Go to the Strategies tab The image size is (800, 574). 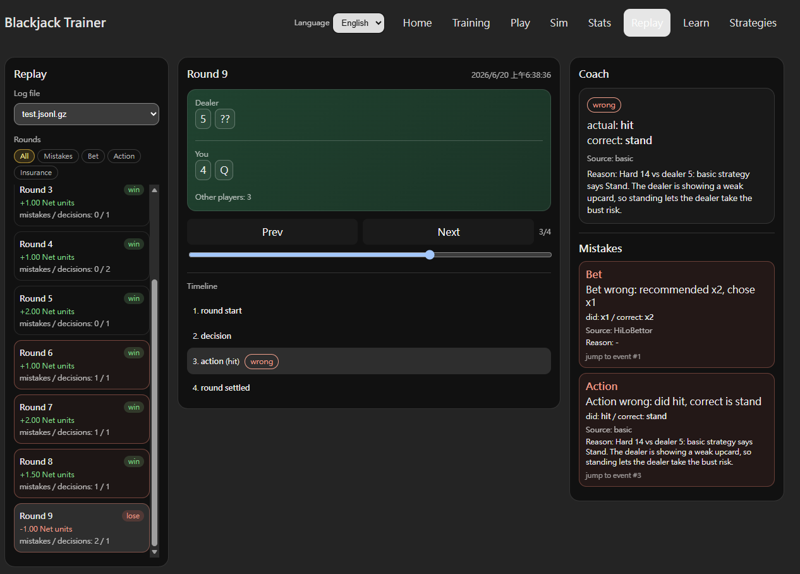click(x=753, y=23)
